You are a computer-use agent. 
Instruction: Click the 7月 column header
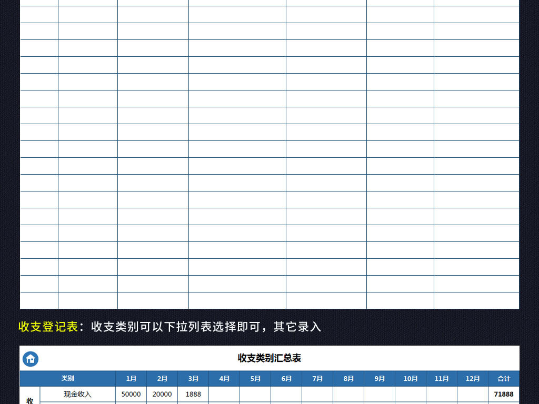(x=317, y=379)
